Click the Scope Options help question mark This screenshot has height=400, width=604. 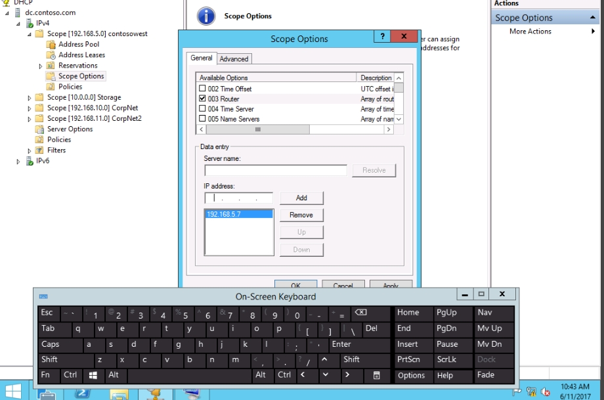click(x=381, y=37)
